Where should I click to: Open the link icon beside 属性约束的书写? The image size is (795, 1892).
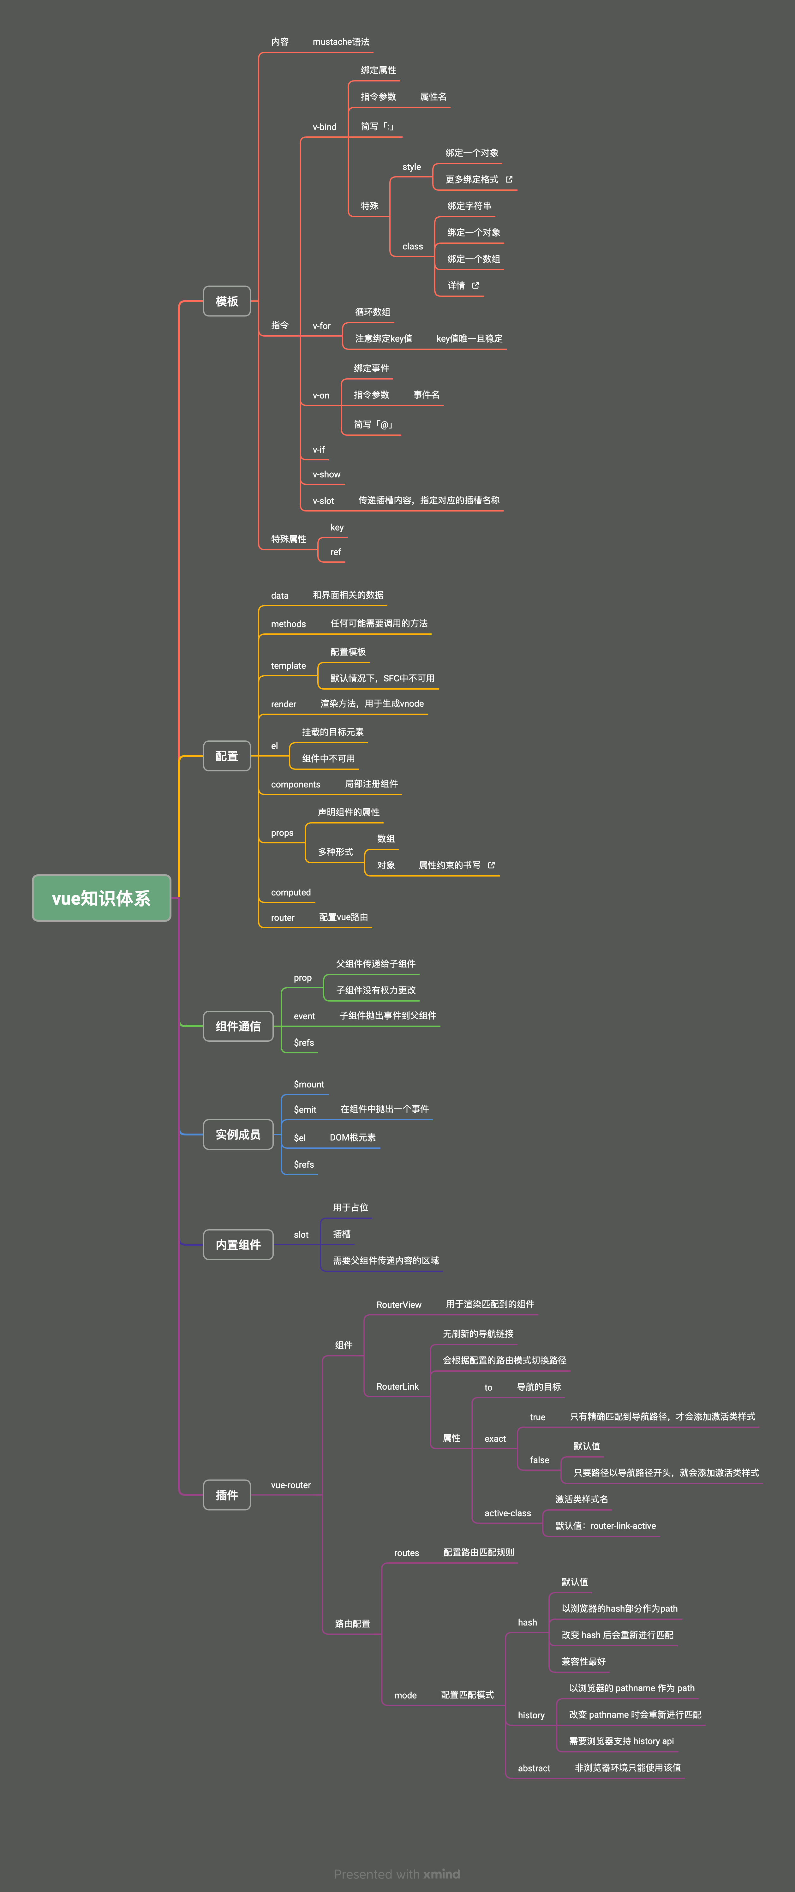pos(491,865)
